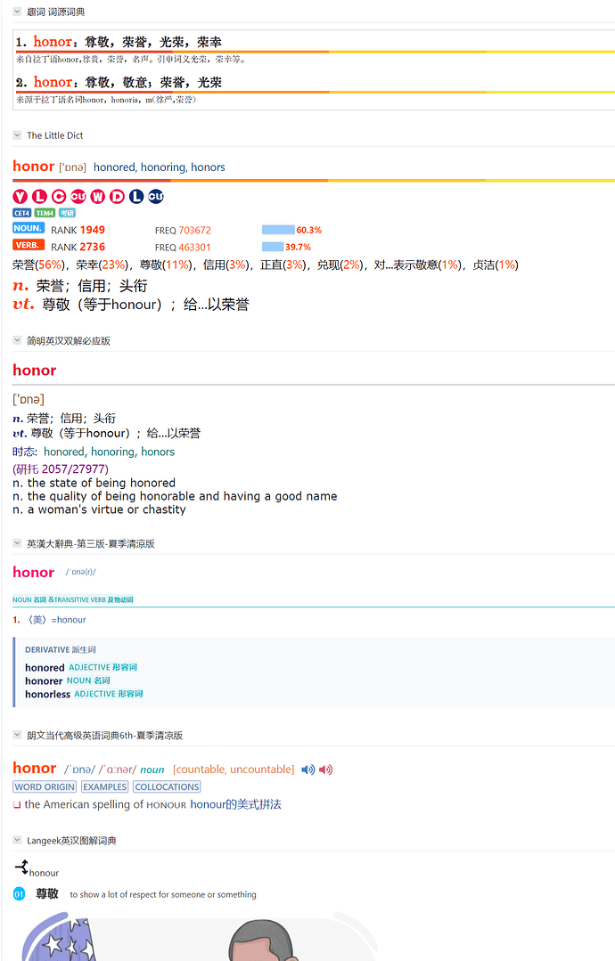Screen dimensions: 615x961
Task: Click the green TEM4 tag badge
Action: point(45,213)
